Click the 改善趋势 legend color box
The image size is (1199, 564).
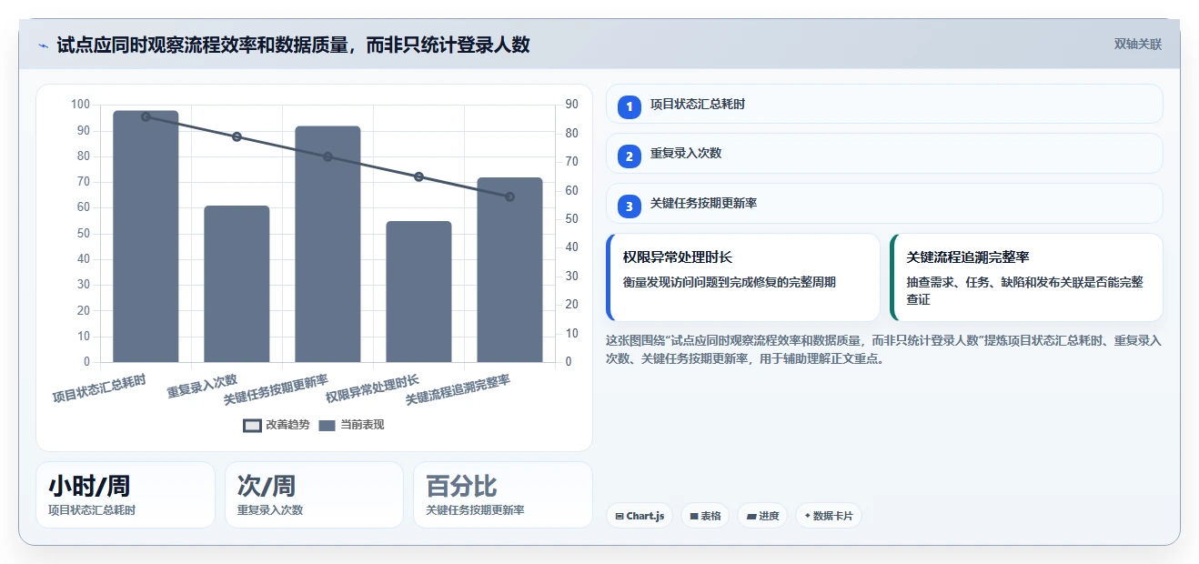[x=252, y=425]
